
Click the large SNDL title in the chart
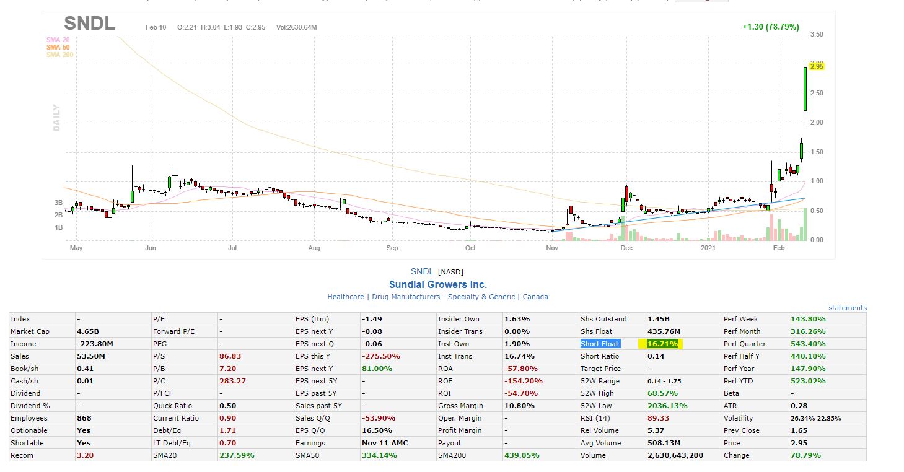[90, 24]
